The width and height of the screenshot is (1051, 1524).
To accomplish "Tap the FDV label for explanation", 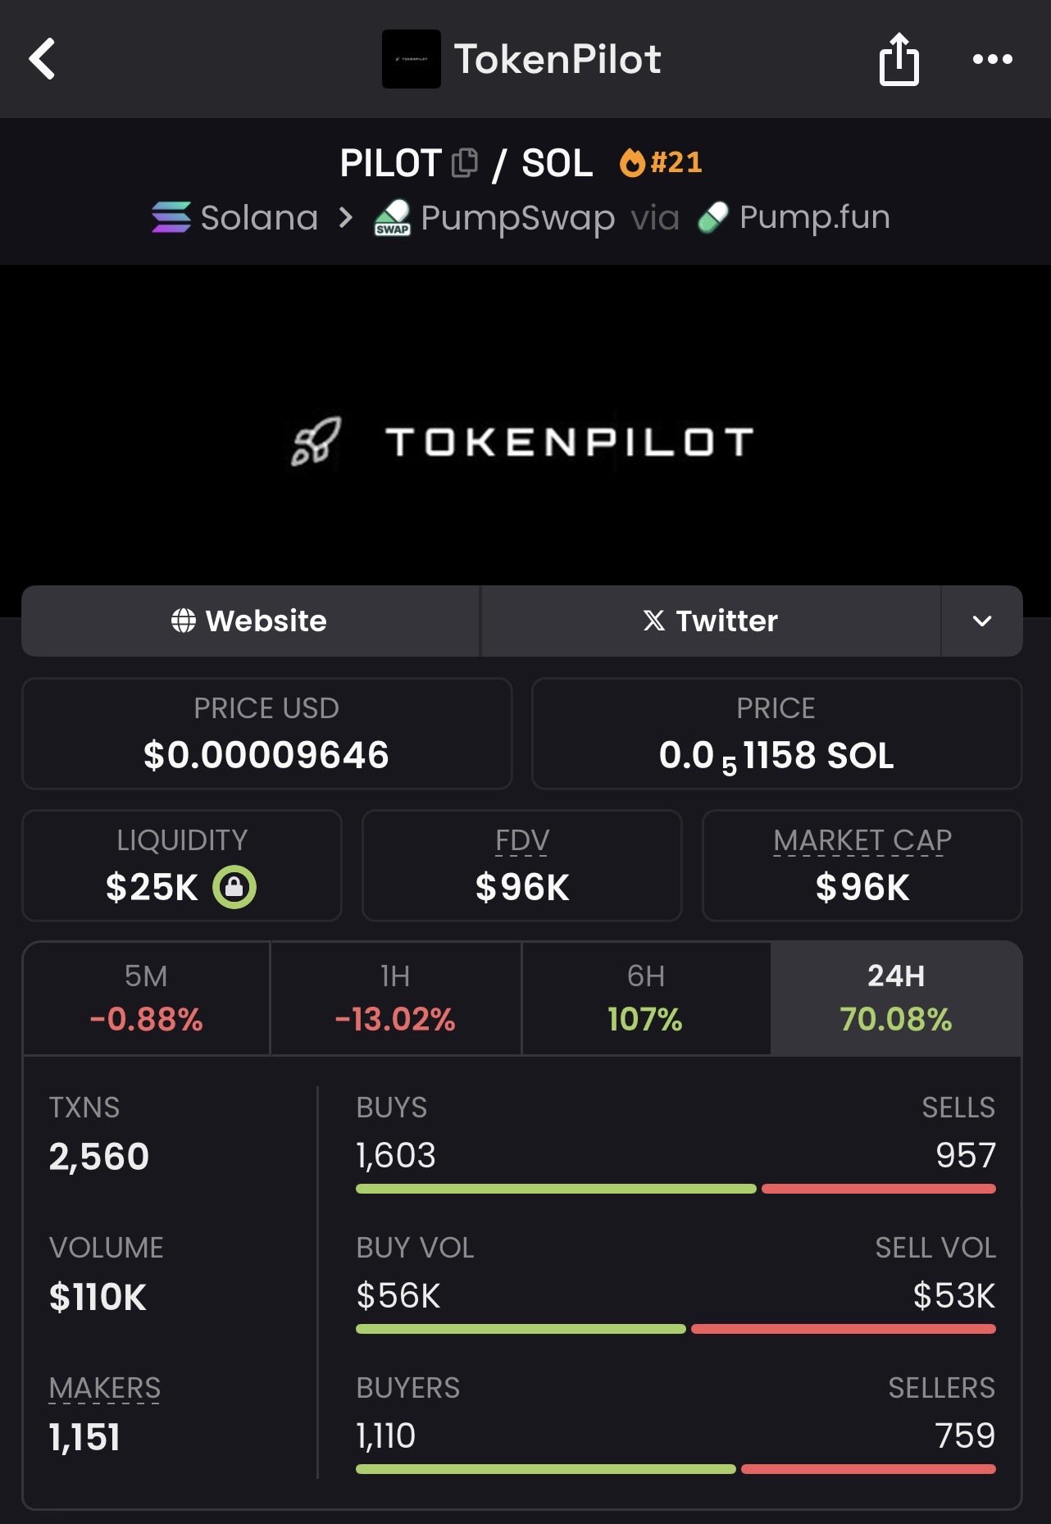I will point(522,840).
